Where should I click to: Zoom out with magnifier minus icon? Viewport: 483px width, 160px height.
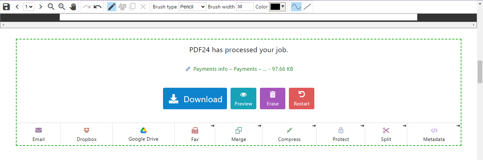51,7
